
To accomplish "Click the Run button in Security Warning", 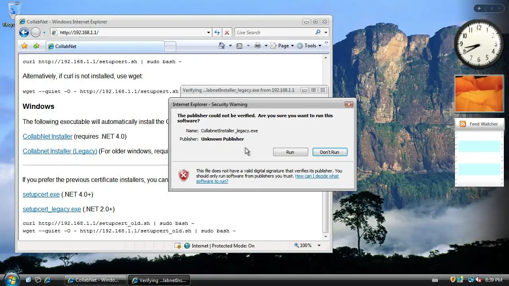I will coord(290,152).
